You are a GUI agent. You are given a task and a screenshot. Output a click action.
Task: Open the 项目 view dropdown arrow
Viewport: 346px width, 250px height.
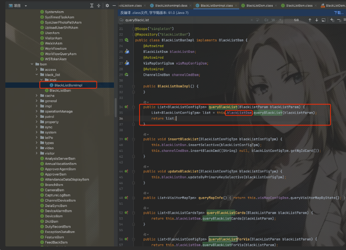pyautogui.click(x=26, y=6)
